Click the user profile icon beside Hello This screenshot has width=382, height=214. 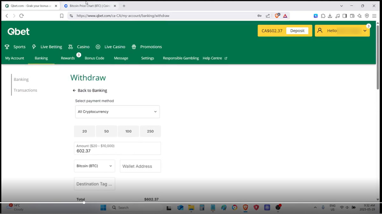pyautogui.click(x=320, y=30)
